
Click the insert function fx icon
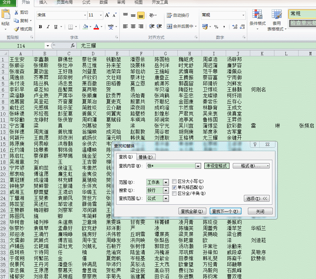coord(73,46)
